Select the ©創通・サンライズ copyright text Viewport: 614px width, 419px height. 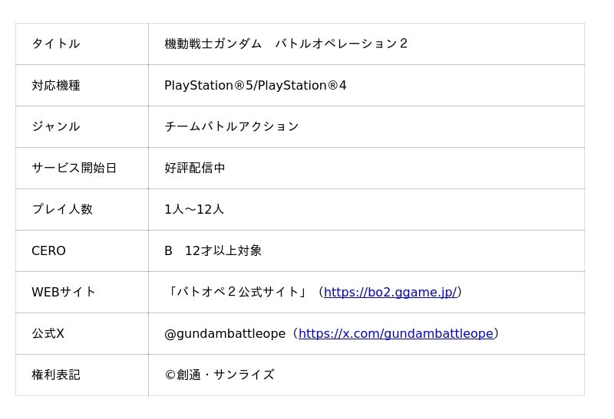220,375
